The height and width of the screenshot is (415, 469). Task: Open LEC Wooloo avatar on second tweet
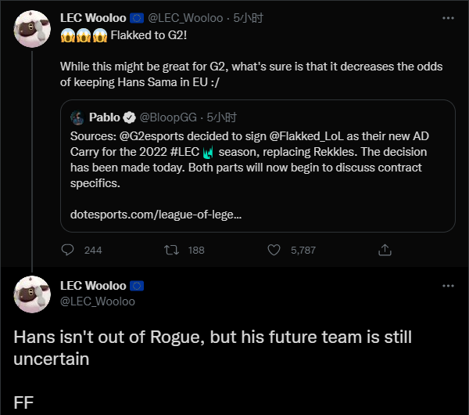tap(32, 294)
